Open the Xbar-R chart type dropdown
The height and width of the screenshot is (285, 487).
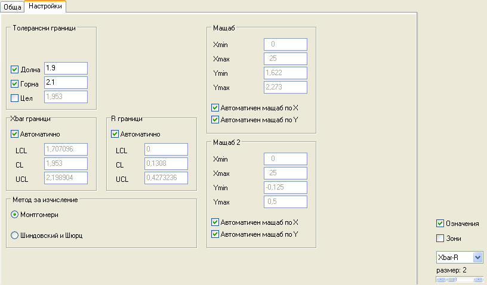pos(477,257)
